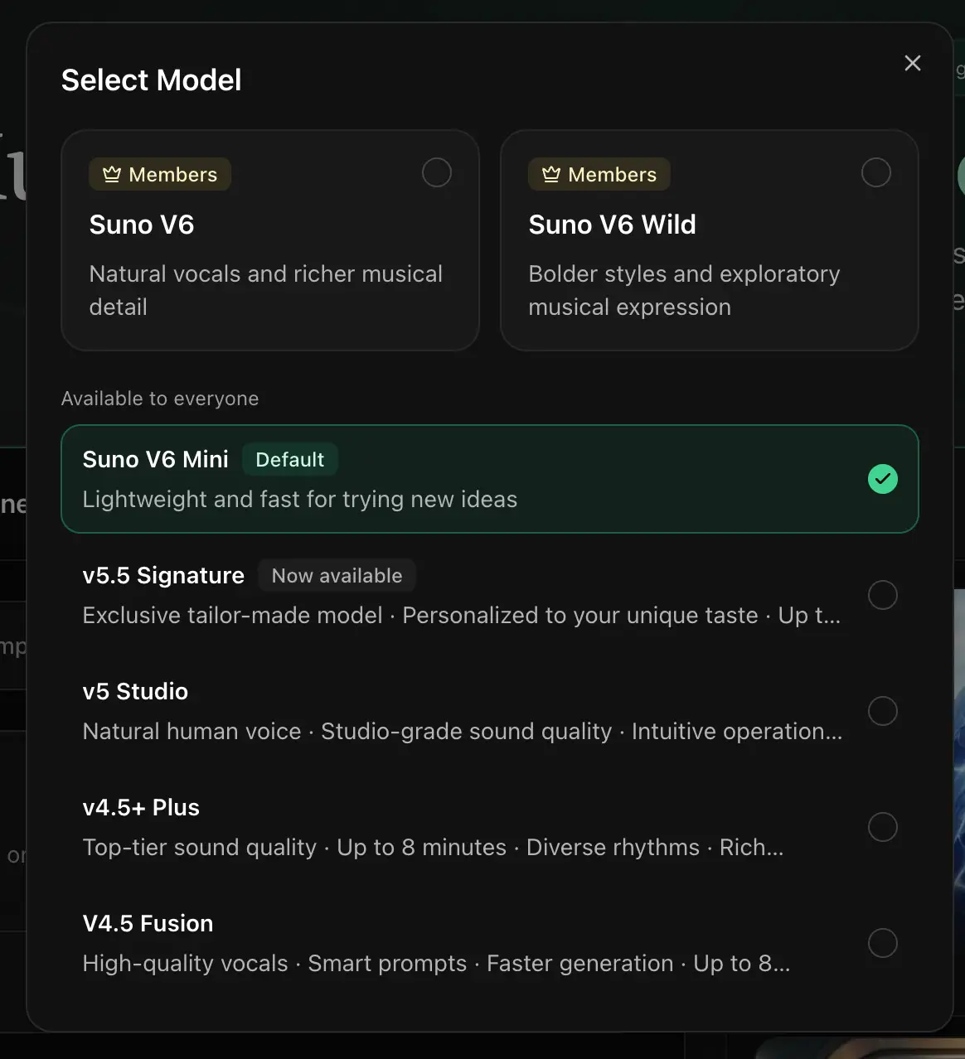Click the "Select Model" heading

coord(152,80)
